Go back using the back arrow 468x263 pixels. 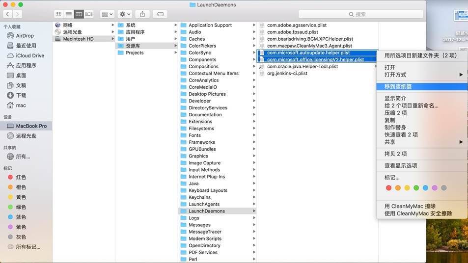(8, 14)
